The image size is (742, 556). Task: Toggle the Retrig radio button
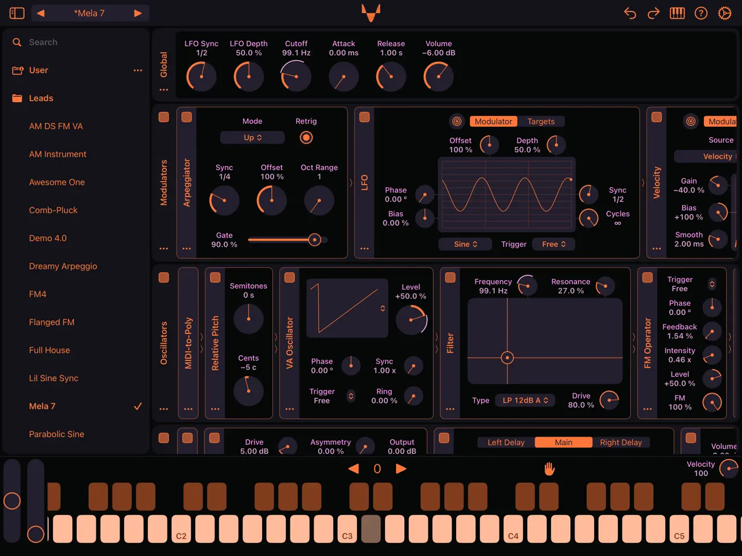306,137
